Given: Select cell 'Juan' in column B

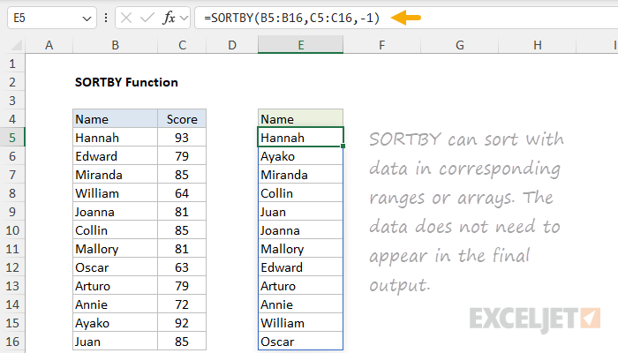Looking at the screenshot, I should [x=115, y=342].
